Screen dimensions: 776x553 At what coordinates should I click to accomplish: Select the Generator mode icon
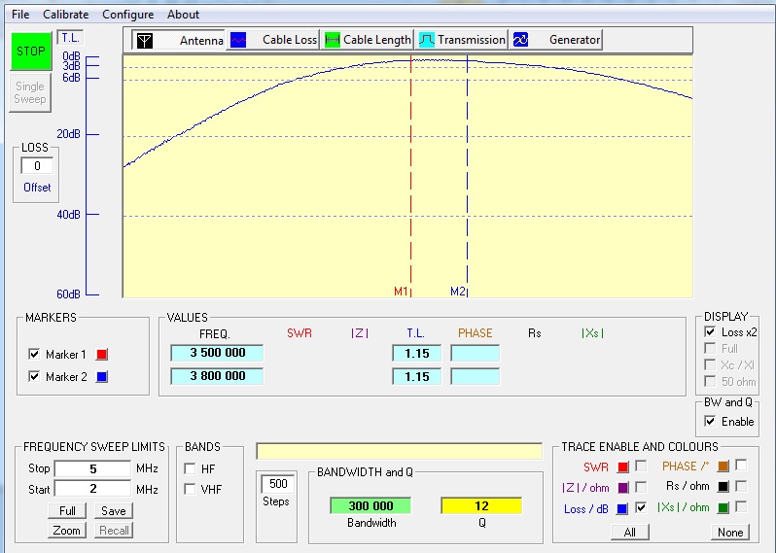coord(520,40)
